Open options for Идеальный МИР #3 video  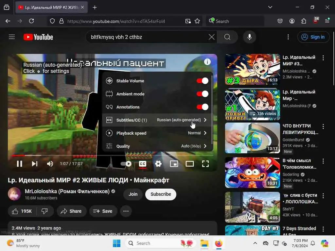point(323,58)
